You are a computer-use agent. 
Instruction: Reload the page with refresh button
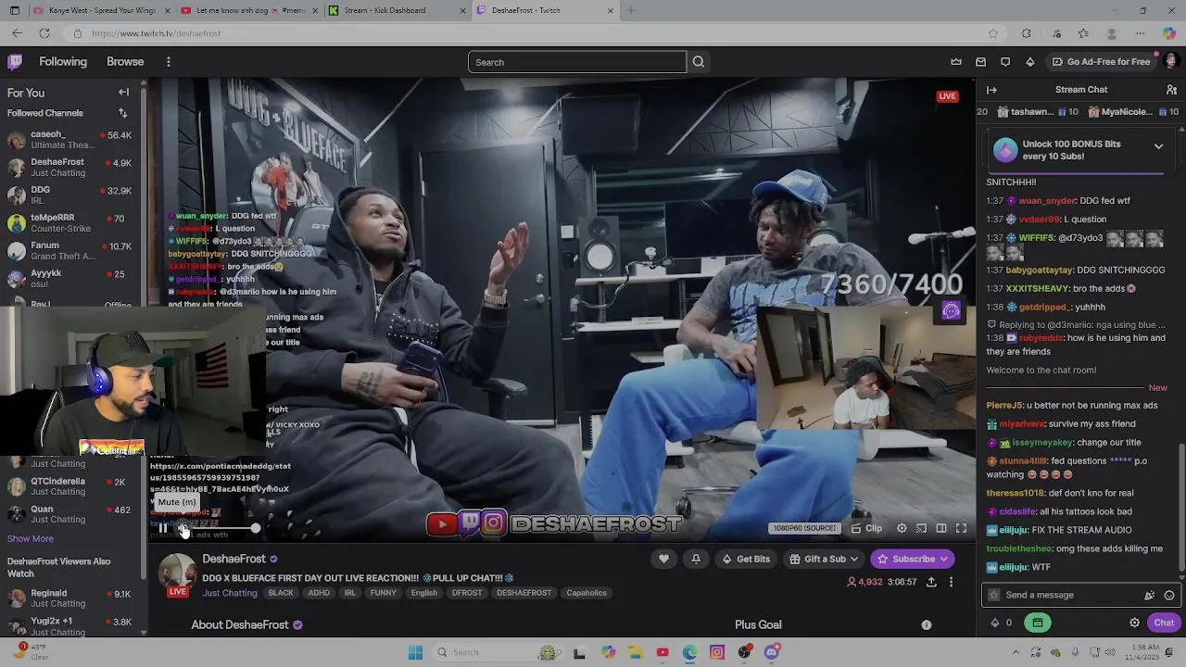pos(44,33)
